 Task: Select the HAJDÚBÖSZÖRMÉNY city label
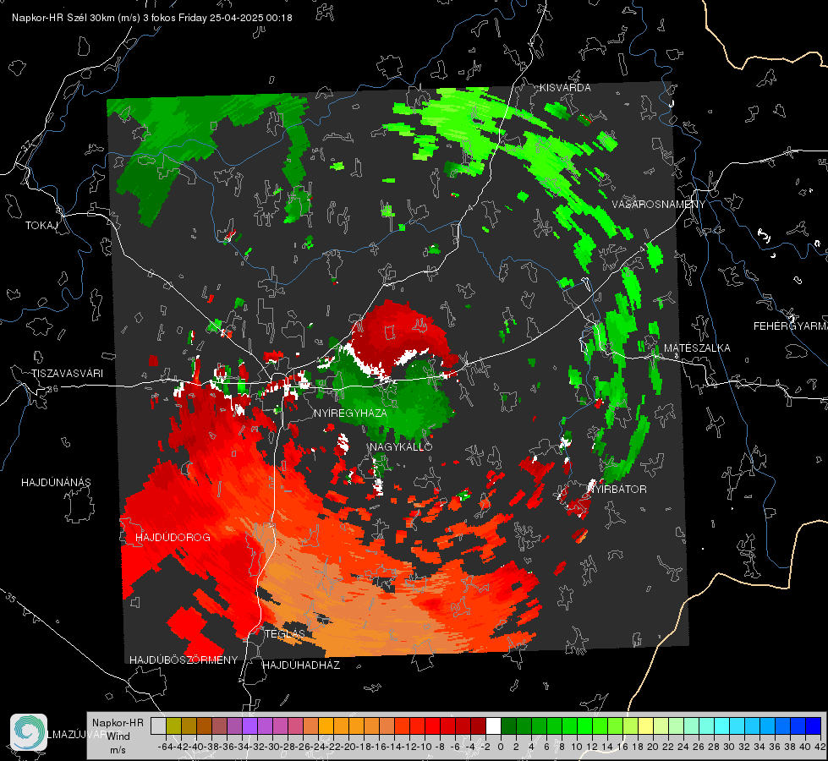click(184, 660)
